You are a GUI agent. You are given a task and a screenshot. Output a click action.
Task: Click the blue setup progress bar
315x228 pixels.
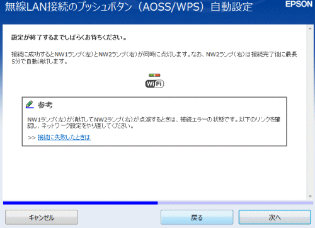tap(158, 203)
